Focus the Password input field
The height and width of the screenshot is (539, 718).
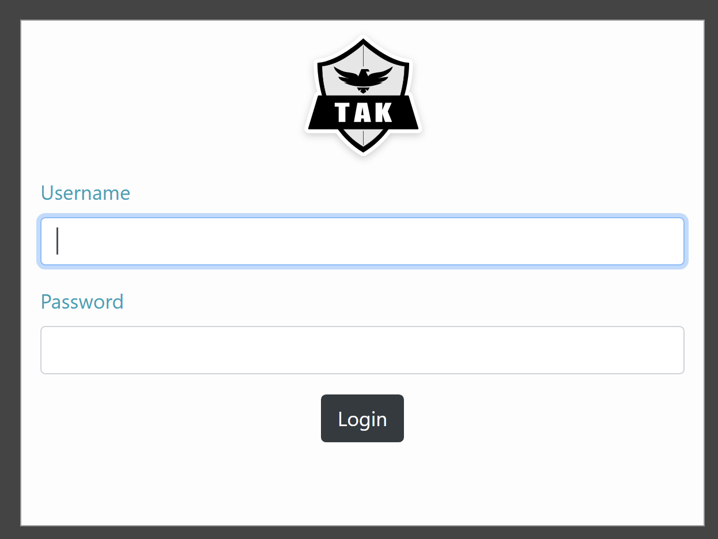[x=362, y=350]
